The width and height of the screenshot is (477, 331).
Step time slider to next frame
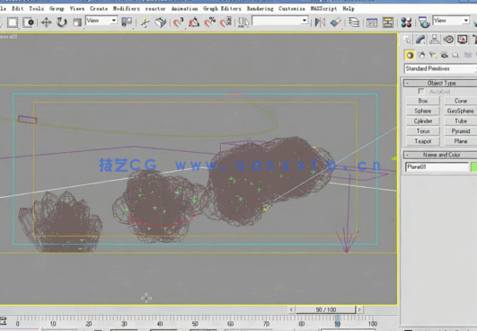tap(359, 309)
